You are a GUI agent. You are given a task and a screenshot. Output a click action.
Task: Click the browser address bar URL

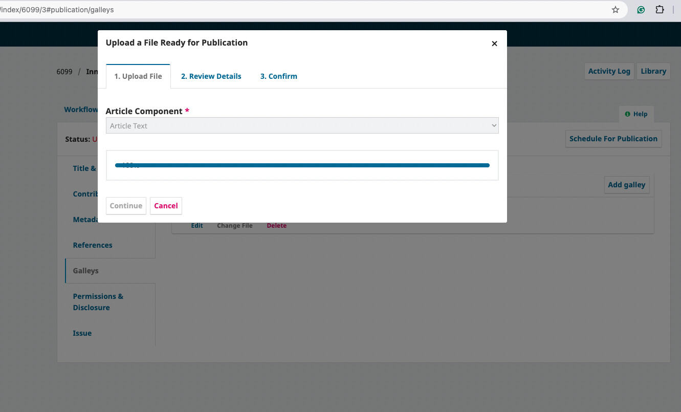57,10
